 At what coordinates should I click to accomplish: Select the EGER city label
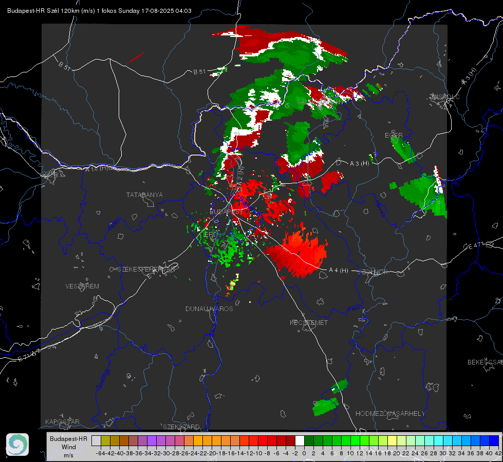click(x=394, y=136)
